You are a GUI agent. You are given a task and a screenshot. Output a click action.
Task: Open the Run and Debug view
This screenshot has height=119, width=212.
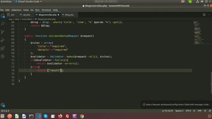coord(3,40)
